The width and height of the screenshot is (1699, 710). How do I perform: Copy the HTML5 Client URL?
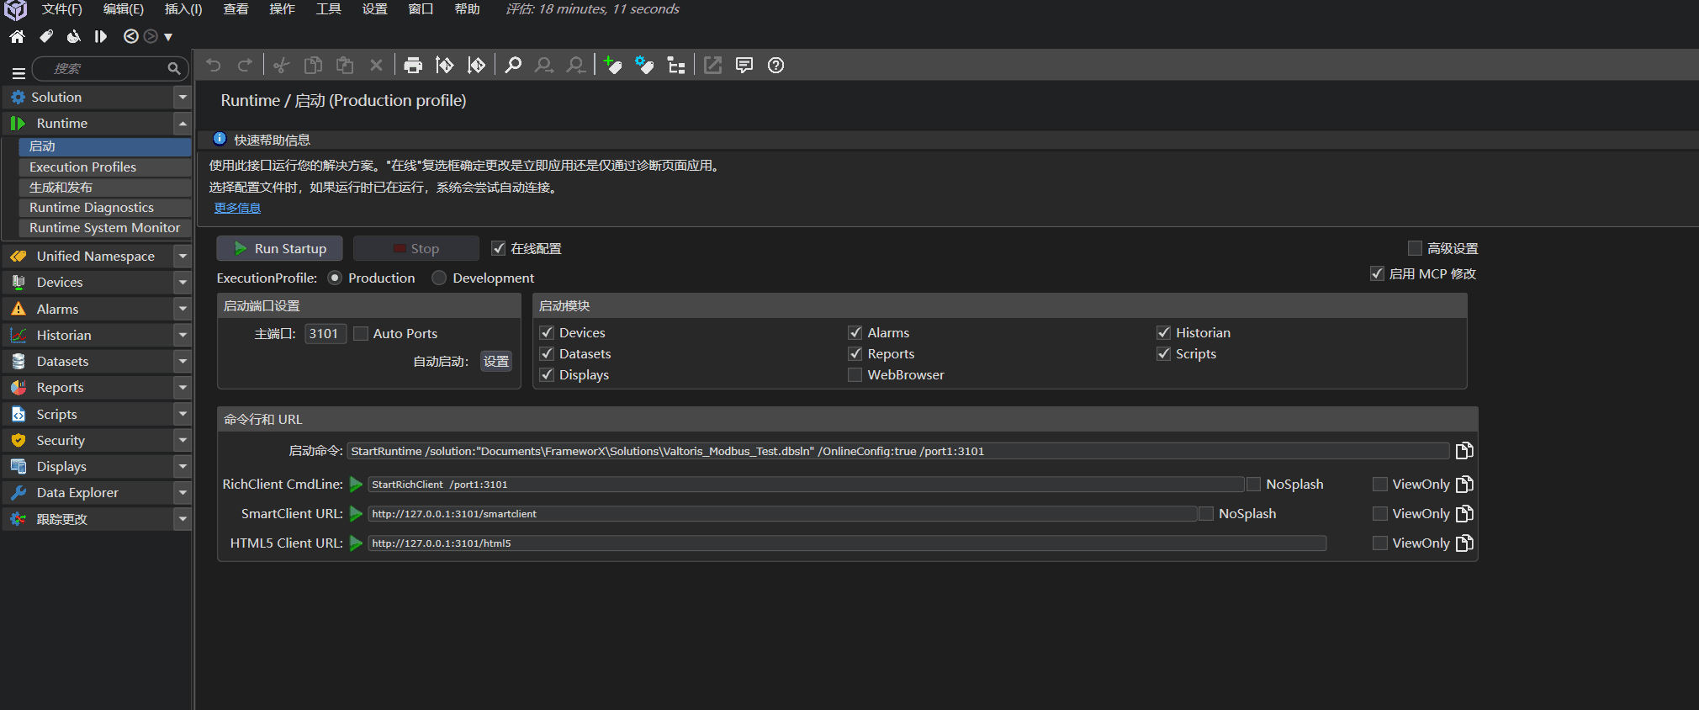[x=1464, y=543]
